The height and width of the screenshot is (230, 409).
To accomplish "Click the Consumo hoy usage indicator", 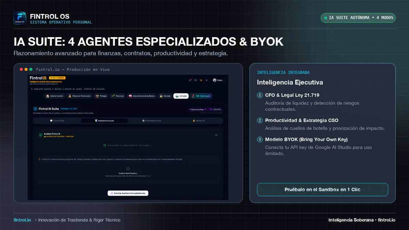I will click(205, 109).
